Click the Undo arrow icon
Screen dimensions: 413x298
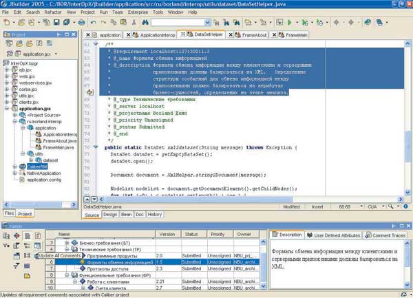93,23
